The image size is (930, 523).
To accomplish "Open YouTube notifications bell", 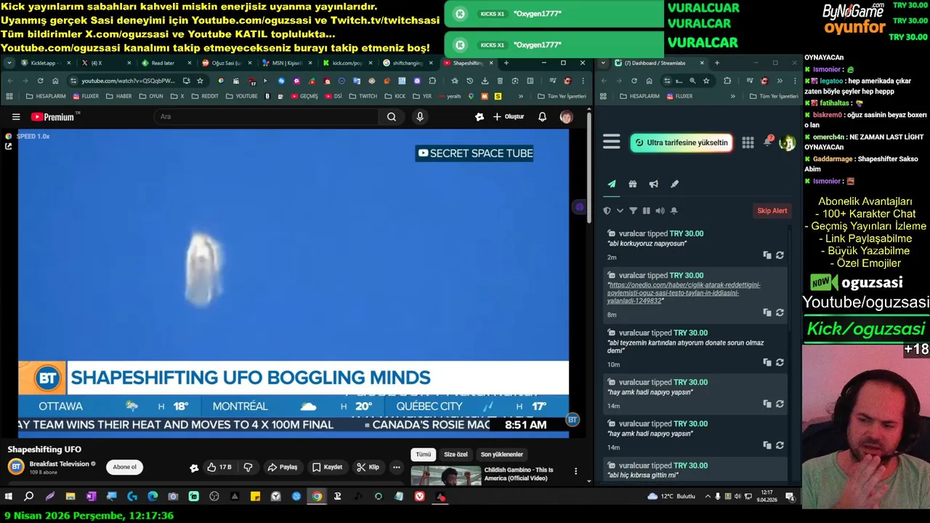I will [542, 117].
